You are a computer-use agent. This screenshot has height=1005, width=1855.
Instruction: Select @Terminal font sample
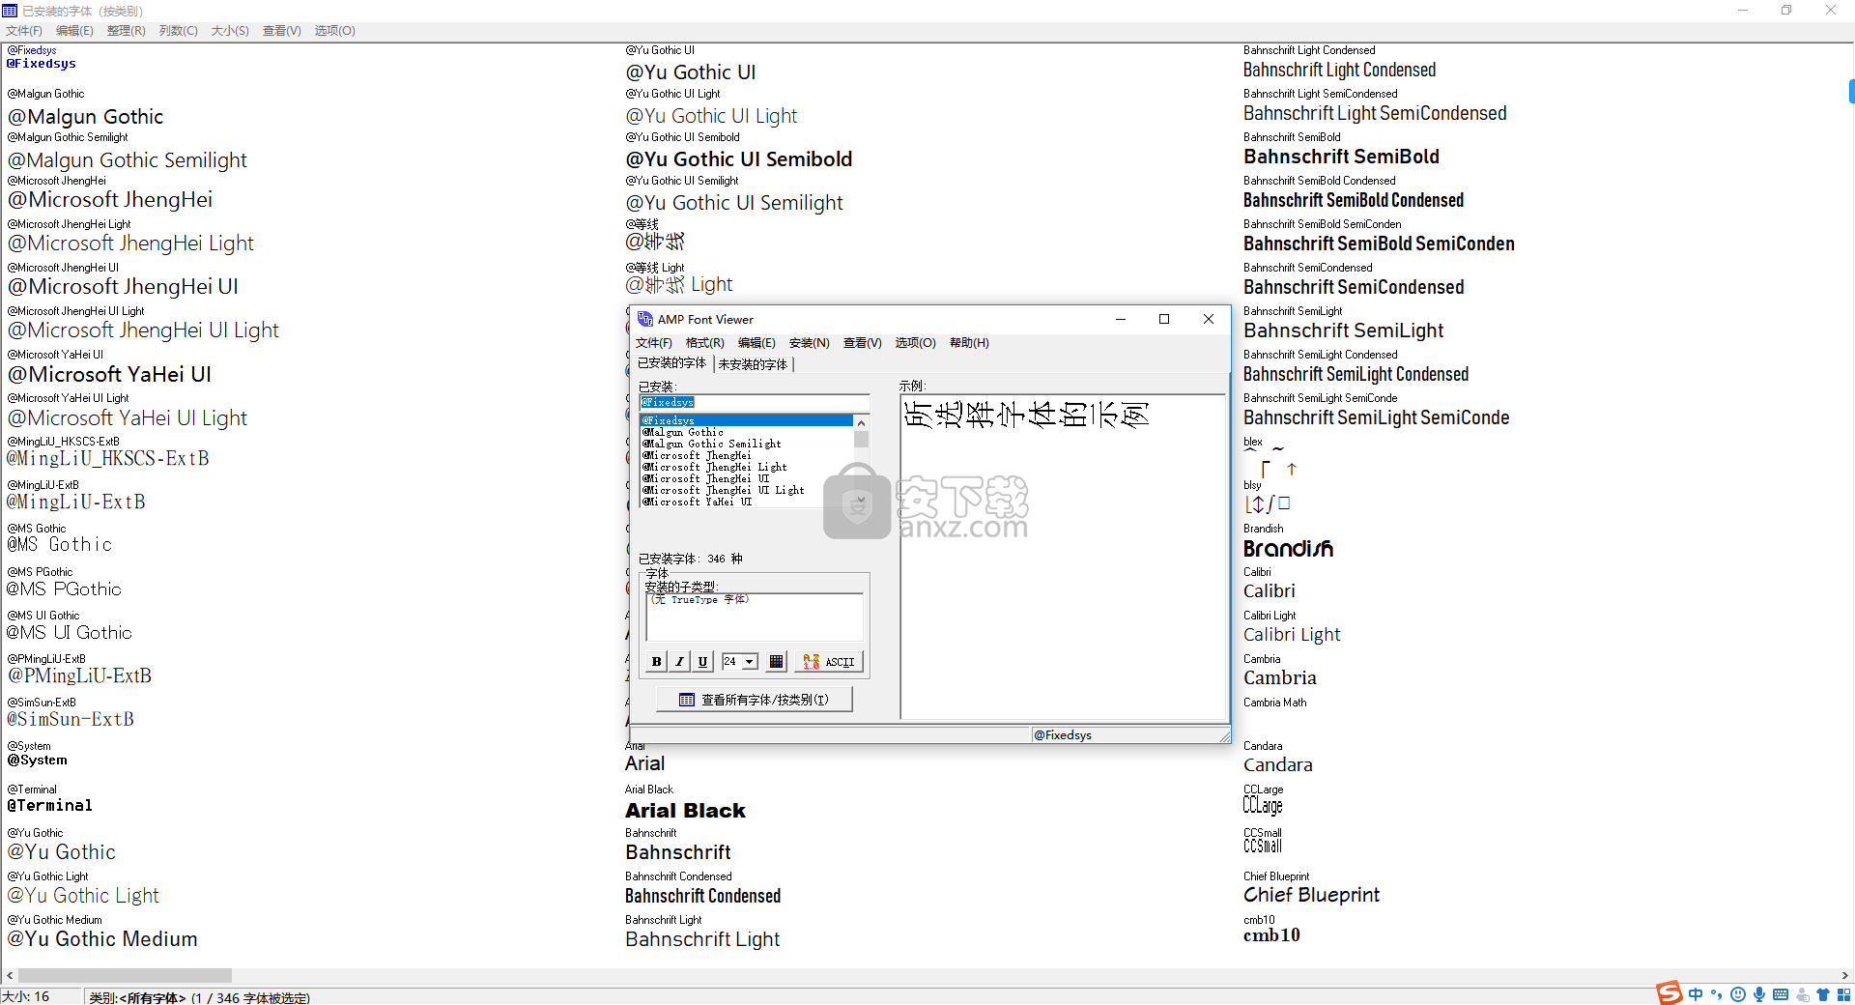(x=50, y=806)
